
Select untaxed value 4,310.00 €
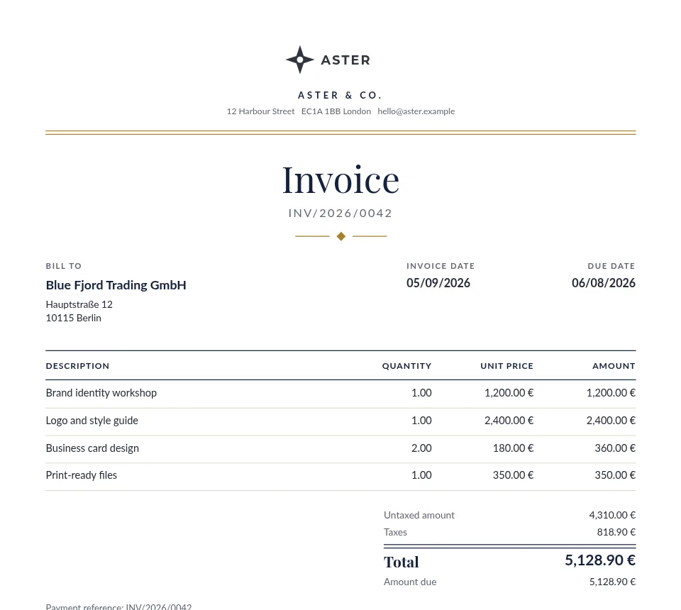[x=612, y=515]
